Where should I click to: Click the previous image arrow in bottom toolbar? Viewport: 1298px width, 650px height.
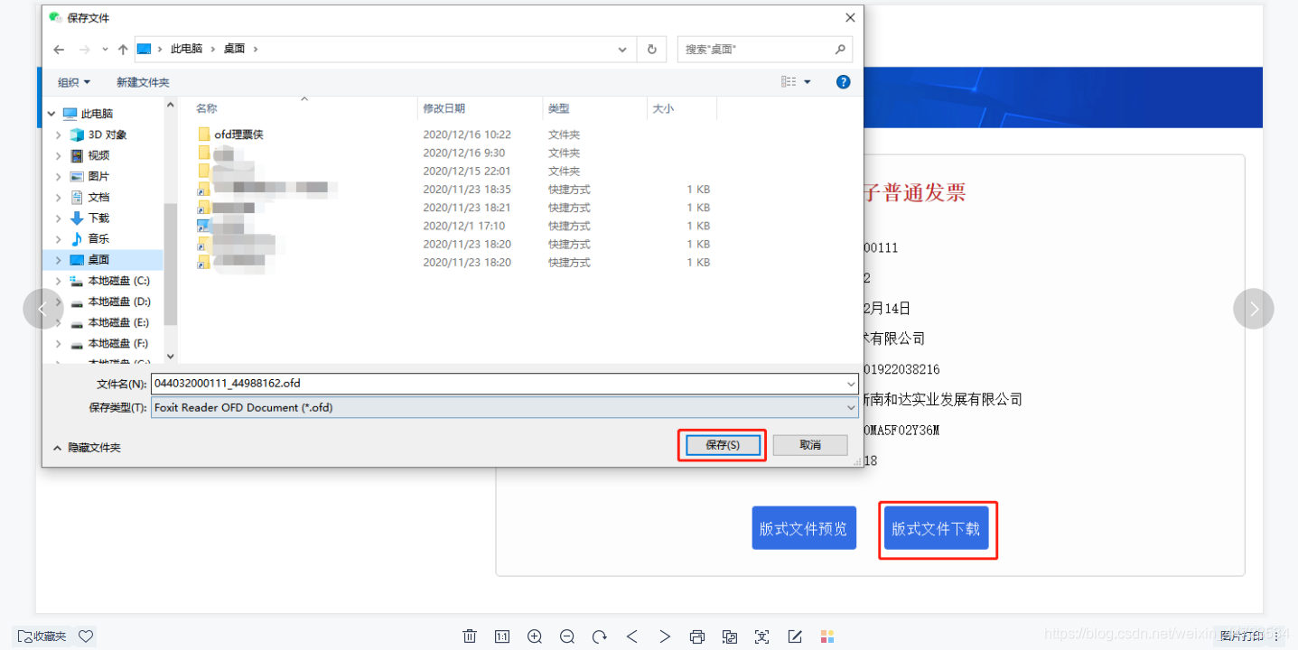coord(632,636)
